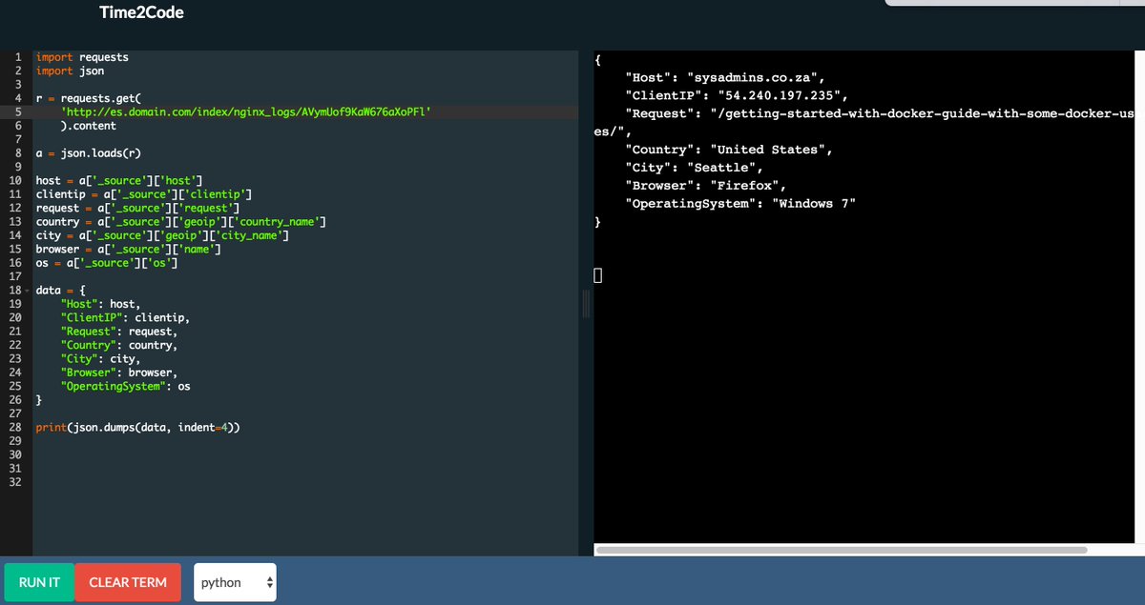Click the 'import json' code line
Image resolution: width=1145 pixels, height=605 pixels.
(x=70, y=71)
